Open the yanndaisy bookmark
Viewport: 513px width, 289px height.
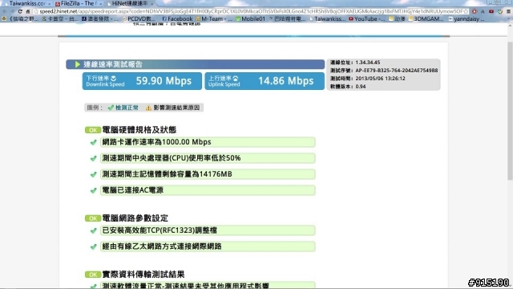(467, 19)
